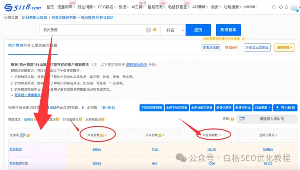Open the 请选择入库时间 date field
Image resolution: width=300 pixels, height=170 pixels.
point(272,119)
